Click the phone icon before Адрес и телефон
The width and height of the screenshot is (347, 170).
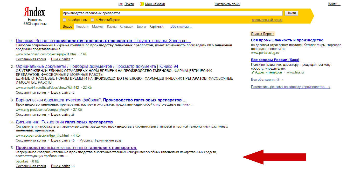(x=253, y=72)
